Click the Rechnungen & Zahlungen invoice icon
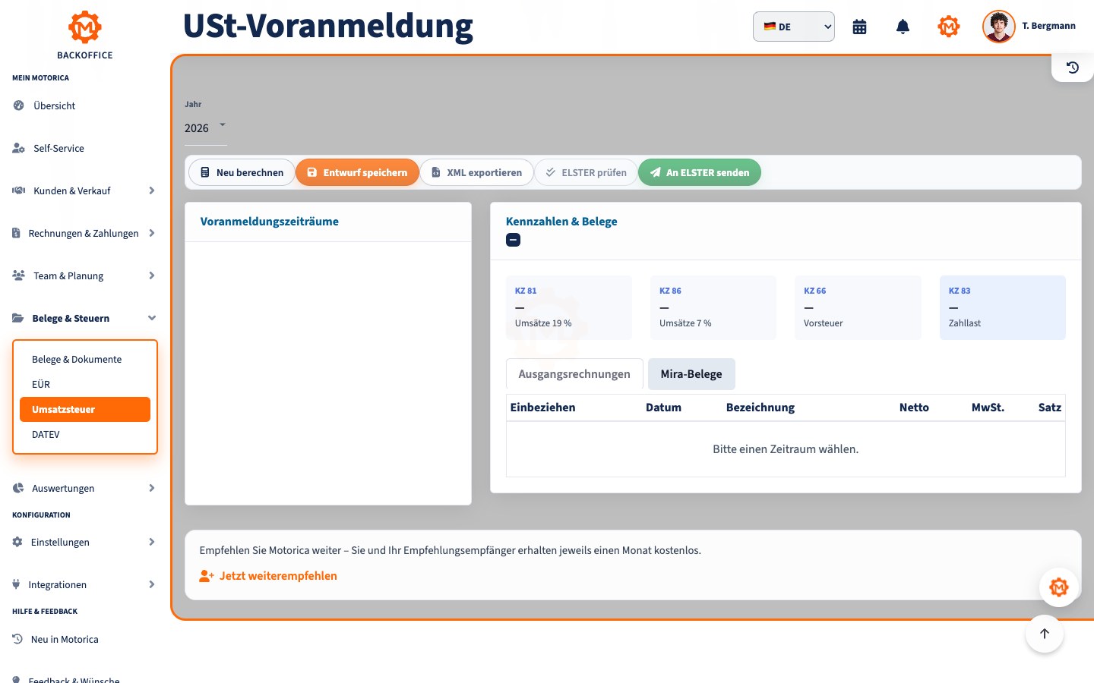Screen dimensions: 1094x683 click(x=16, y=233)
